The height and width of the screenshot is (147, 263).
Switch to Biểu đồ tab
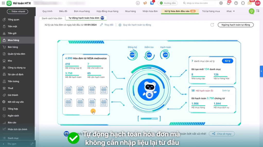(63, 11)
